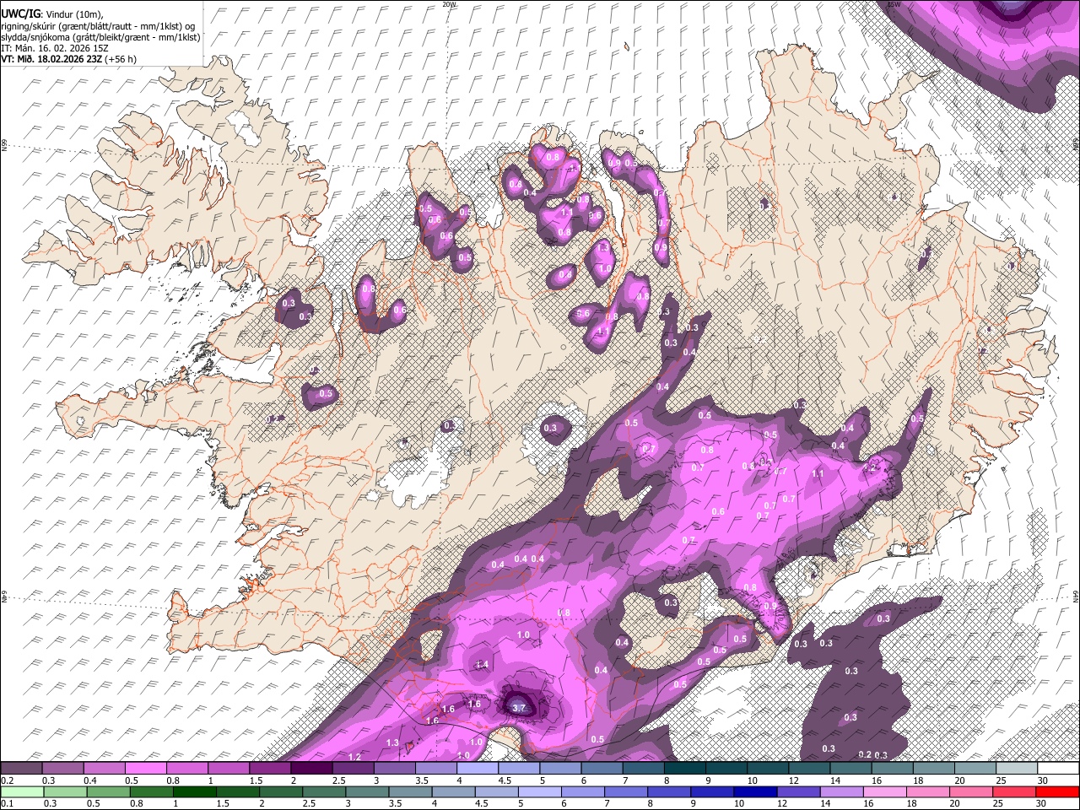Click the "14" label on the rain scale
This screenshot has width=1080, height=810.
click(x=825, y=803)
